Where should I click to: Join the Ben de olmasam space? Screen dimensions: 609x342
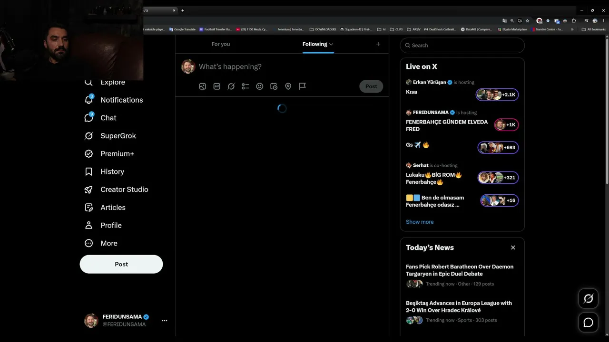[x=500, y=200]
